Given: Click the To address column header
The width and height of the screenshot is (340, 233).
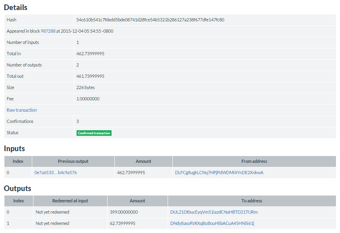Looking at the screenshot, I should (252, 201).
